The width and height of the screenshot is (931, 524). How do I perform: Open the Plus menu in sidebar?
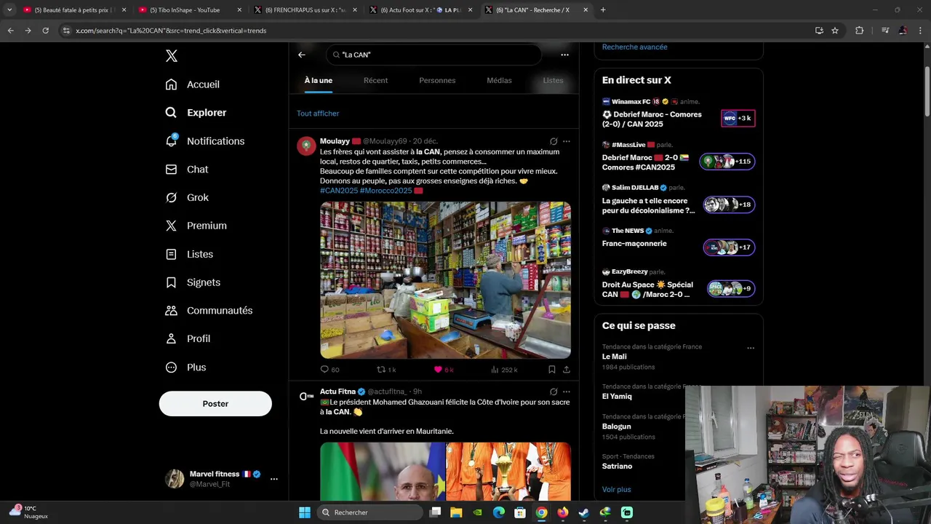pyautogui.click(x=185, y=368)
